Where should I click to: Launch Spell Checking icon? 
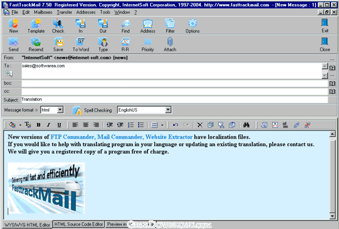77,110
